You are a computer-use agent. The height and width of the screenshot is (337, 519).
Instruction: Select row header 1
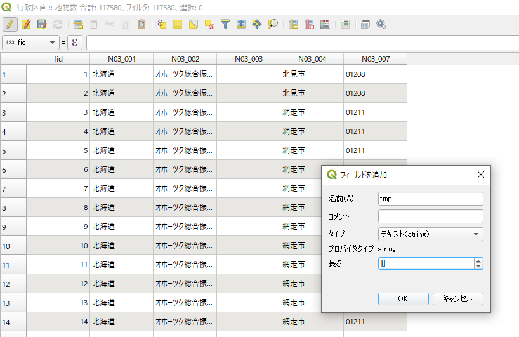(13, 74)
